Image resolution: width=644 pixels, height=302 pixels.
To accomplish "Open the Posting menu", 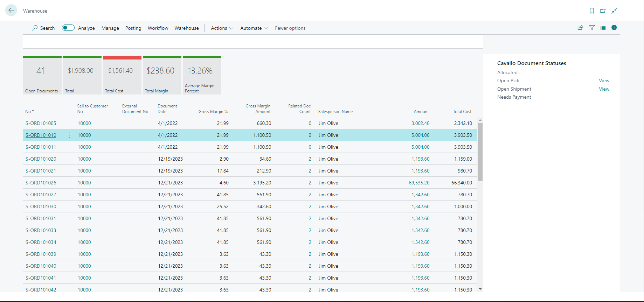I will pos(133,28).
